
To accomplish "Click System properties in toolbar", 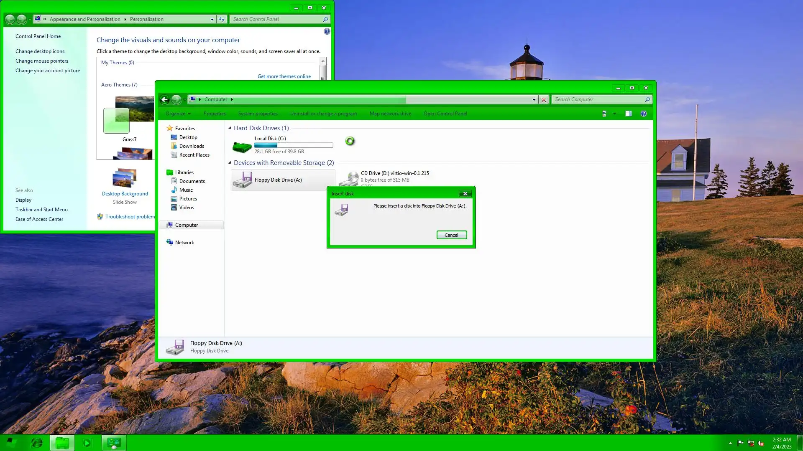I will [x=258, y=114].
